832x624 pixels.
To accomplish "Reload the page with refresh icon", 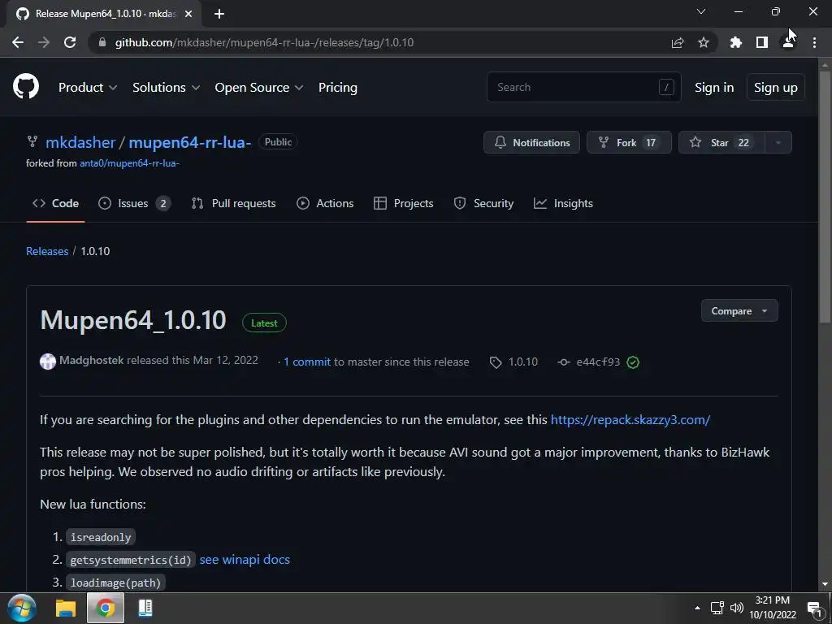I will [70, 42].
